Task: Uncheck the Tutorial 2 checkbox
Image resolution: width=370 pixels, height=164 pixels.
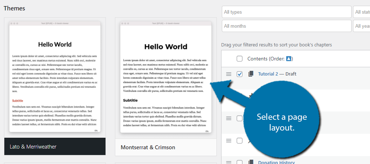Action: point(240,74)
